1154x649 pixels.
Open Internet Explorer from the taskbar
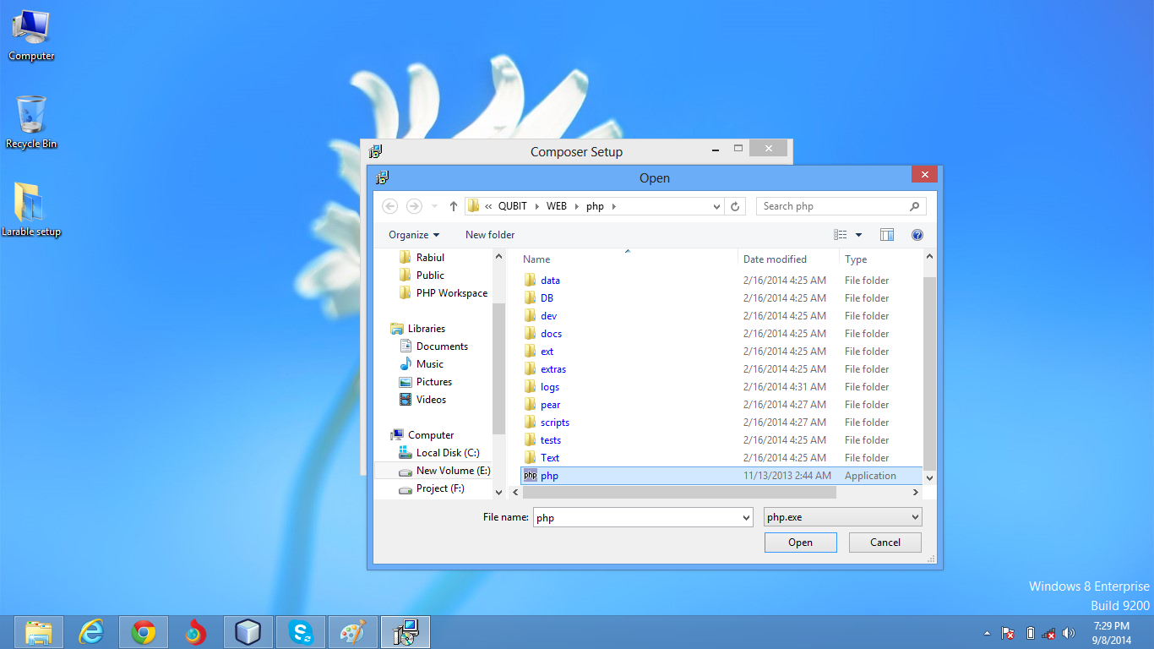click(92, 631)
